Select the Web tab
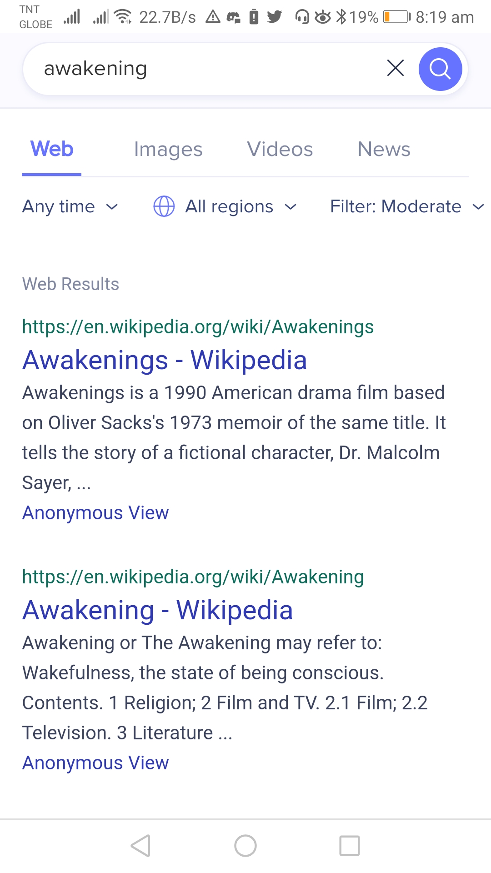This screenshot has height=873, width=491. pyautogui.click(x=52, y=149)
